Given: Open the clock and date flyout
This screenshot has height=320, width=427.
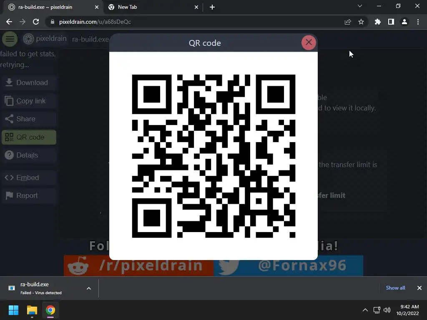Looking at the screenshot, I should click(407, 310).
